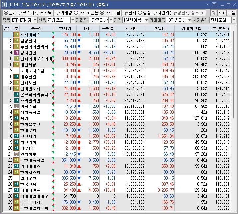
Task: Choose the 거래대금 sort radio option
Action: click(x=102, y=13)
